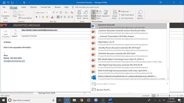Screen dimensions: 184x103
Task: Open Office Add-ins
Action: (140, 15)
